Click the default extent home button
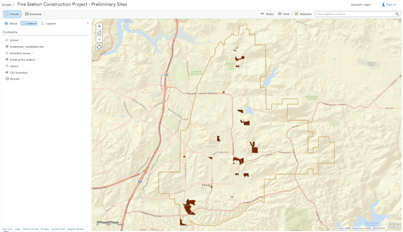The image size is (403, 232). (99, 33)
